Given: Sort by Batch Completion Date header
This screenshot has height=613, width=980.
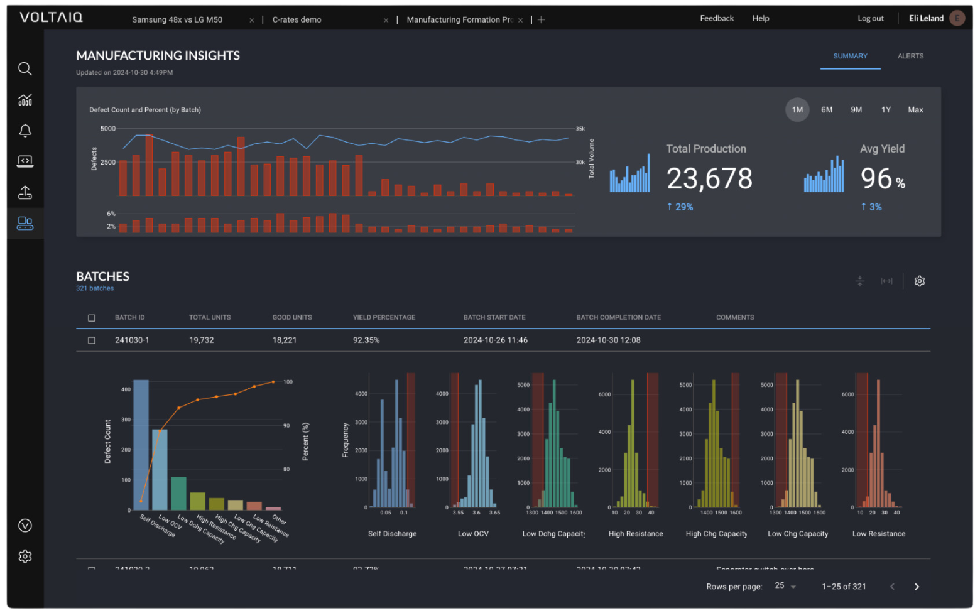Looking at the screenshot, I should click(619, 318).
